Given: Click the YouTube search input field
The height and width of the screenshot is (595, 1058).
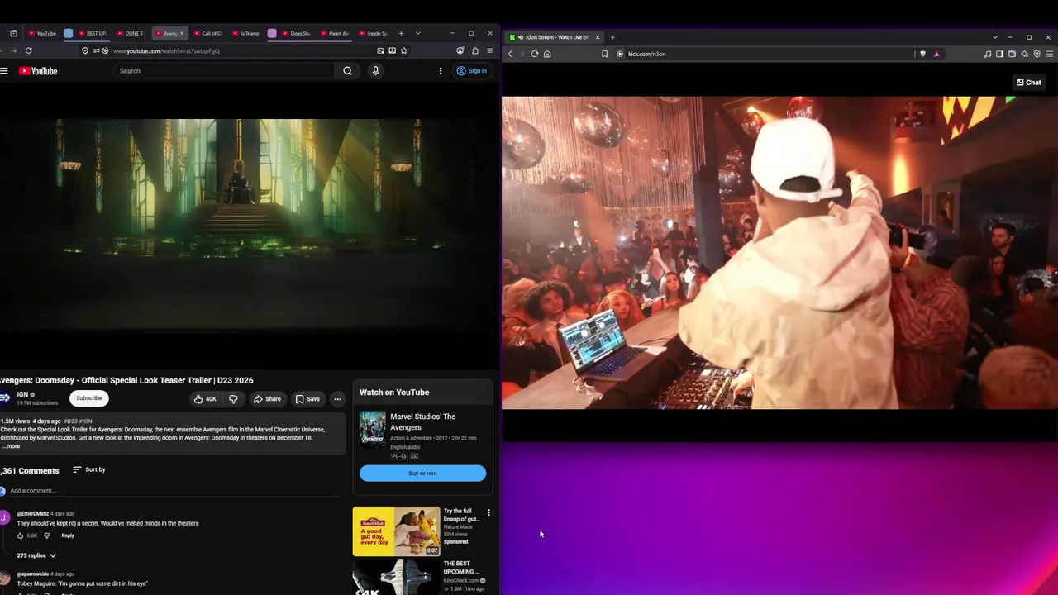Looking at the screenshot, I should point(225,71).
